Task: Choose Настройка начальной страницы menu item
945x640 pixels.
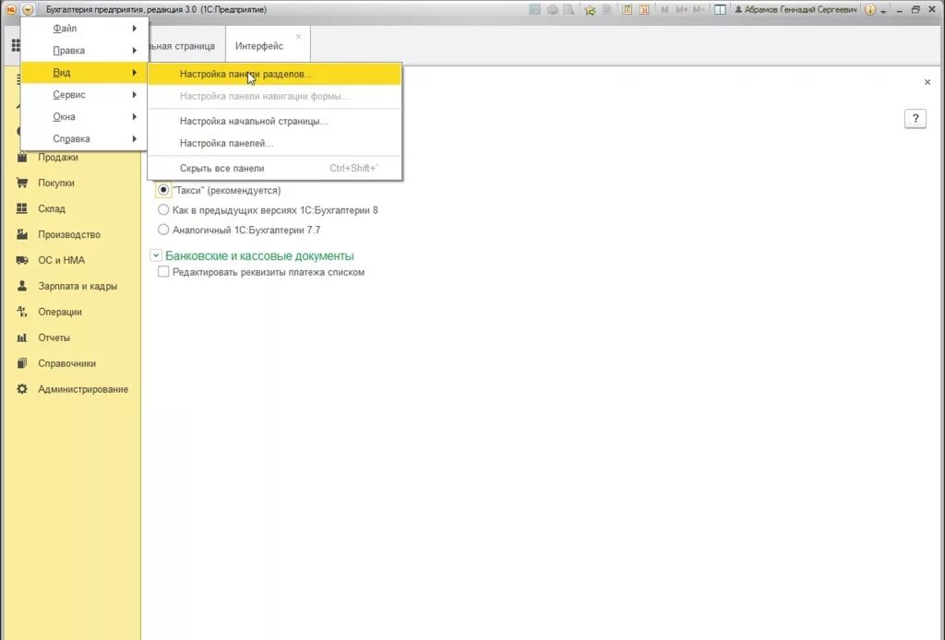Action: [x=274, y=121]
